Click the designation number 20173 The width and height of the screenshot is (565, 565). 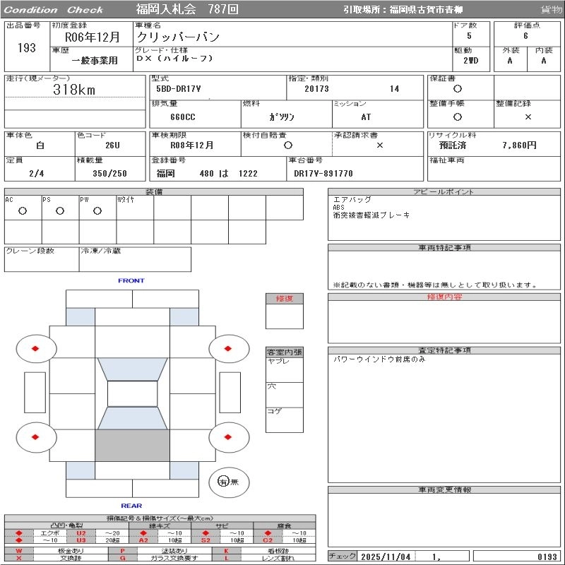pos(316,89)
